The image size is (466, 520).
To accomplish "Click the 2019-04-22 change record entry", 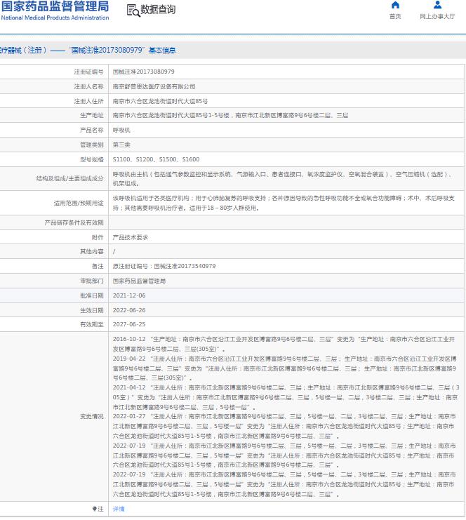I will point(284,368).
